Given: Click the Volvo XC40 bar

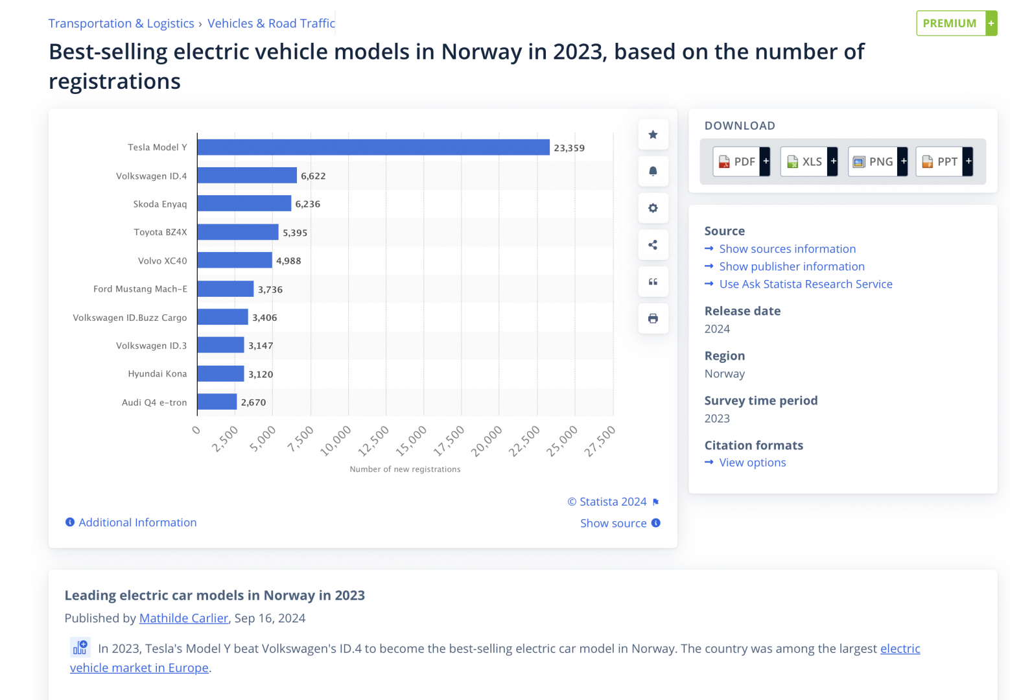Looking at the screenshot, I should pyautogui.click(x=235, y=260).
